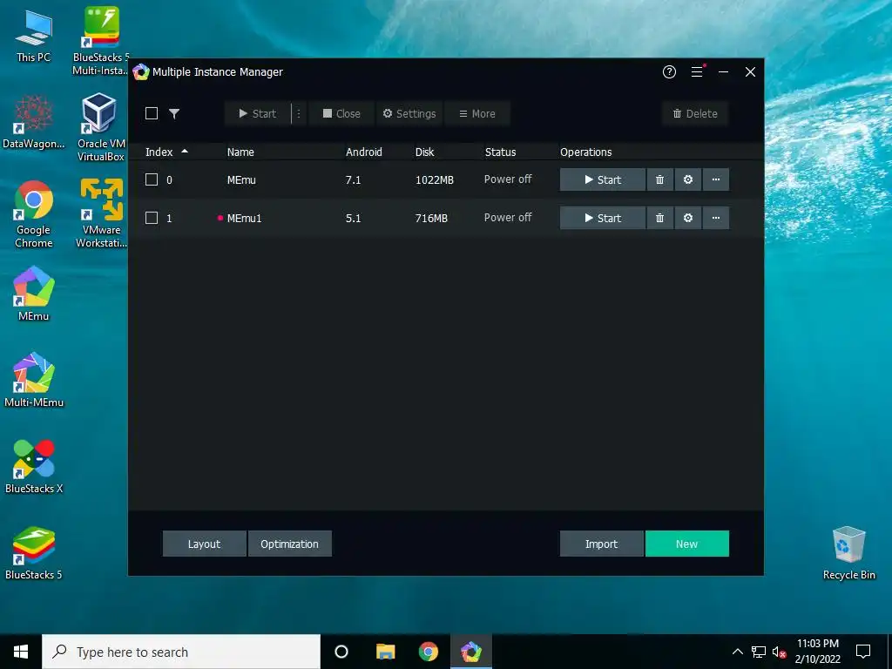Screen dimensions: 892x669
Task: Open the Optimization button
Action: coord(289,544)
